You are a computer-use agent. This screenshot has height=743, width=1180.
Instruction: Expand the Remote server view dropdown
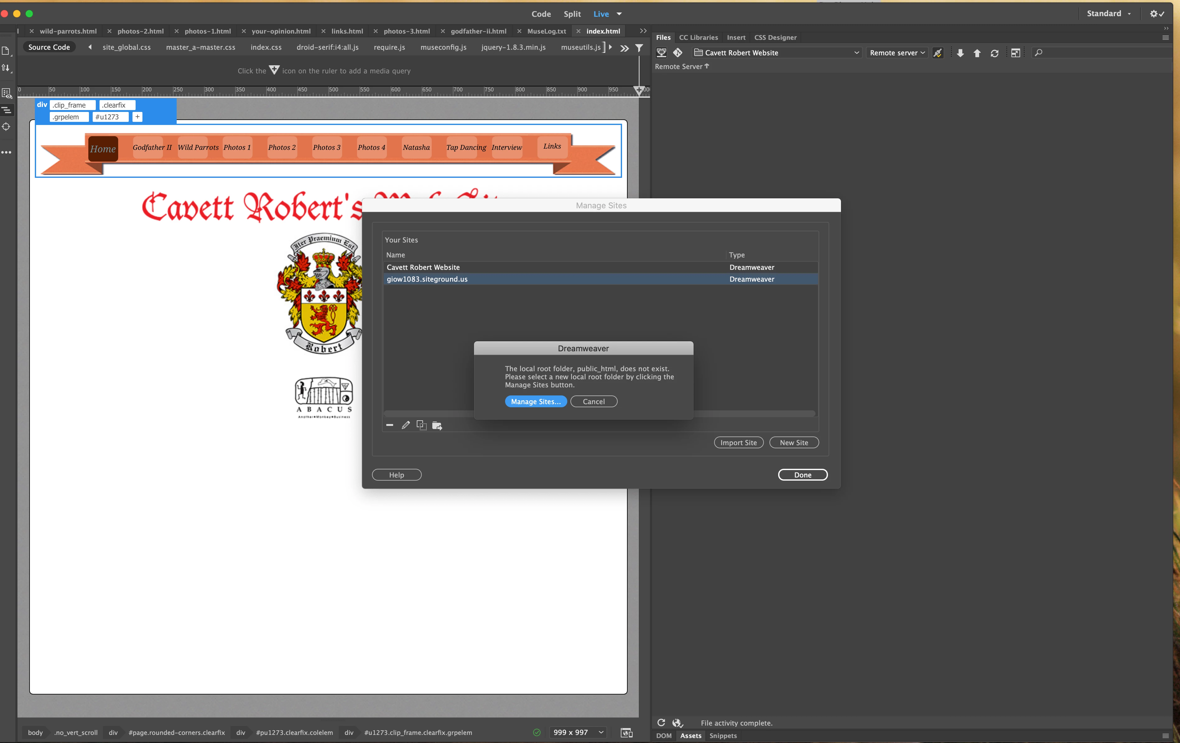(x=897, y=53)
